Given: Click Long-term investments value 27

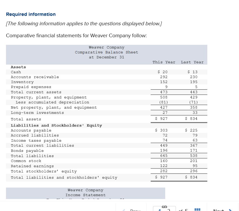Looking at the screenshot, I should tap(165, 113).
